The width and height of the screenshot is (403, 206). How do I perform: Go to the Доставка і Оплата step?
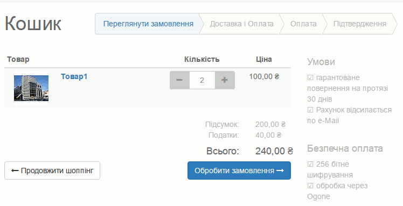click(x=241, y=24)
